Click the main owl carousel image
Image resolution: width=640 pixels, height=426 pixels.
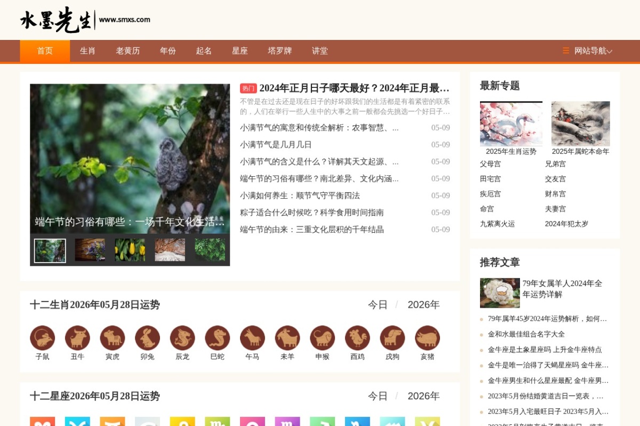pos(130,158)
